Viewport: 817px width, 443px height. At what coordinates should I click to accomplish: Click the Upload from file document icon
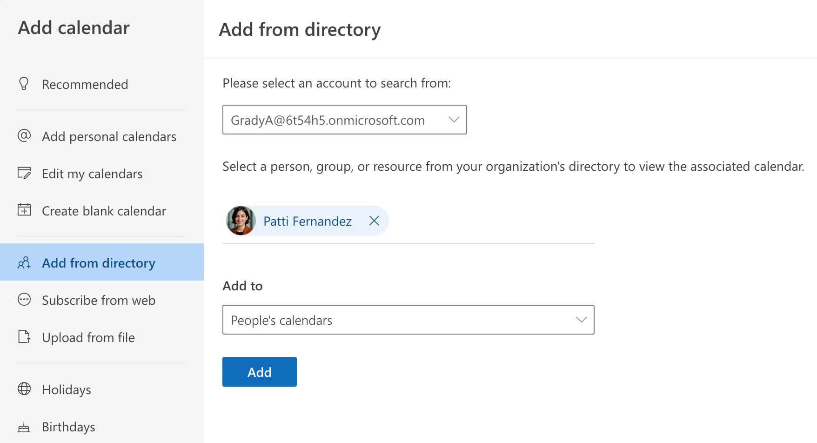pyautogui.click(x=24, y=337)
